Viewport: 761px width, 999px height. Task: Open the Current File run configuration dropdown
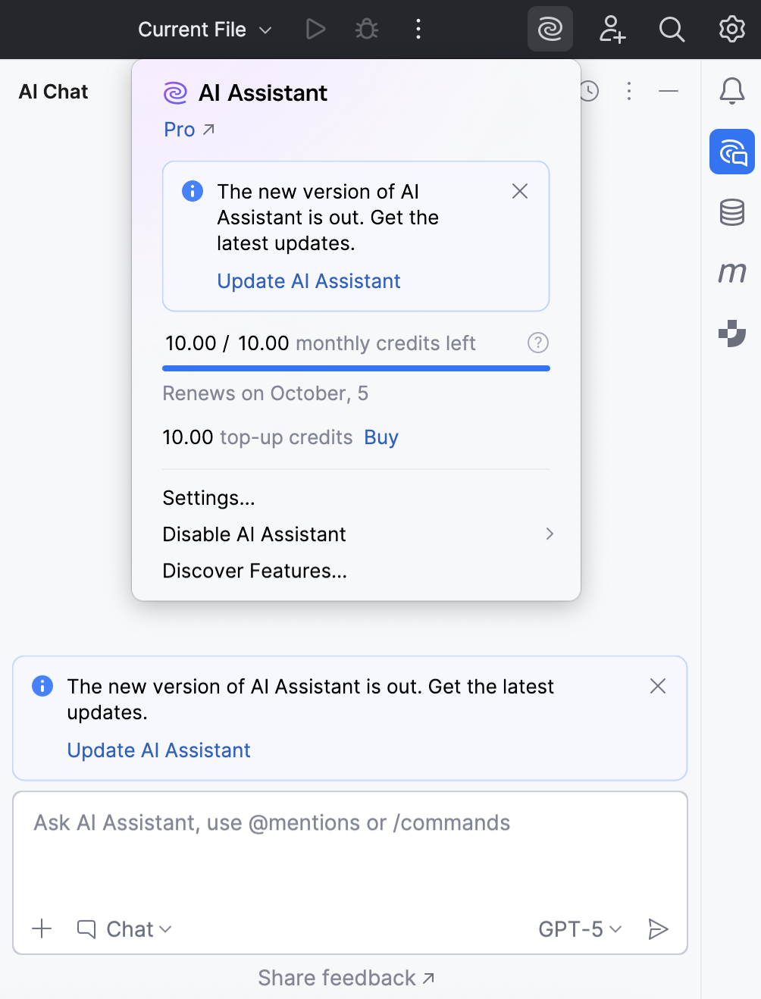202,30
